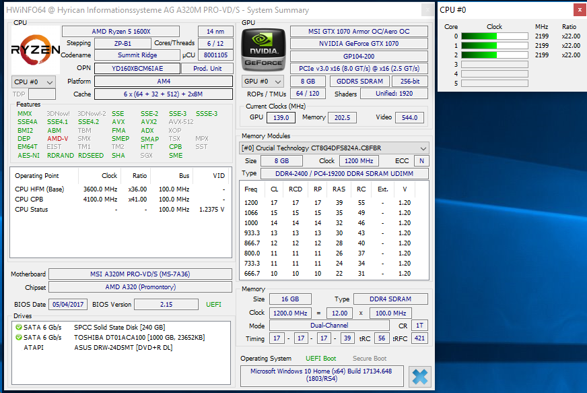
Task: Click the ZP-B1 stepping field
Action: click(x=123, y=44)
